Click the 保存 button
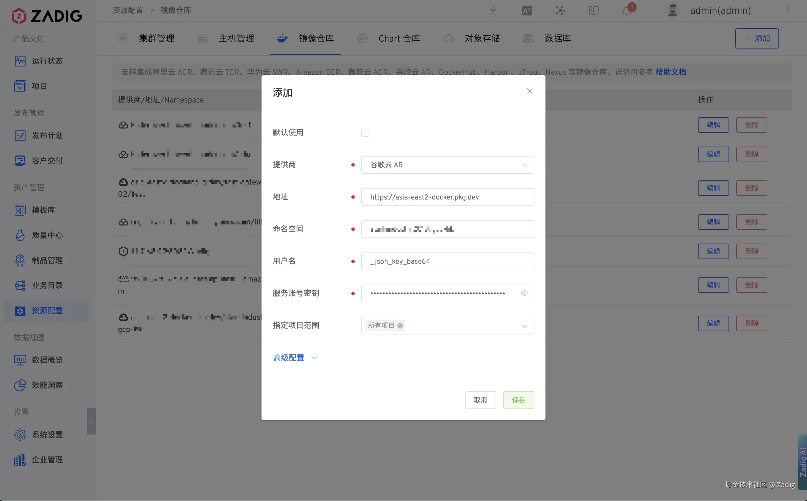 (x=518, y=400)
